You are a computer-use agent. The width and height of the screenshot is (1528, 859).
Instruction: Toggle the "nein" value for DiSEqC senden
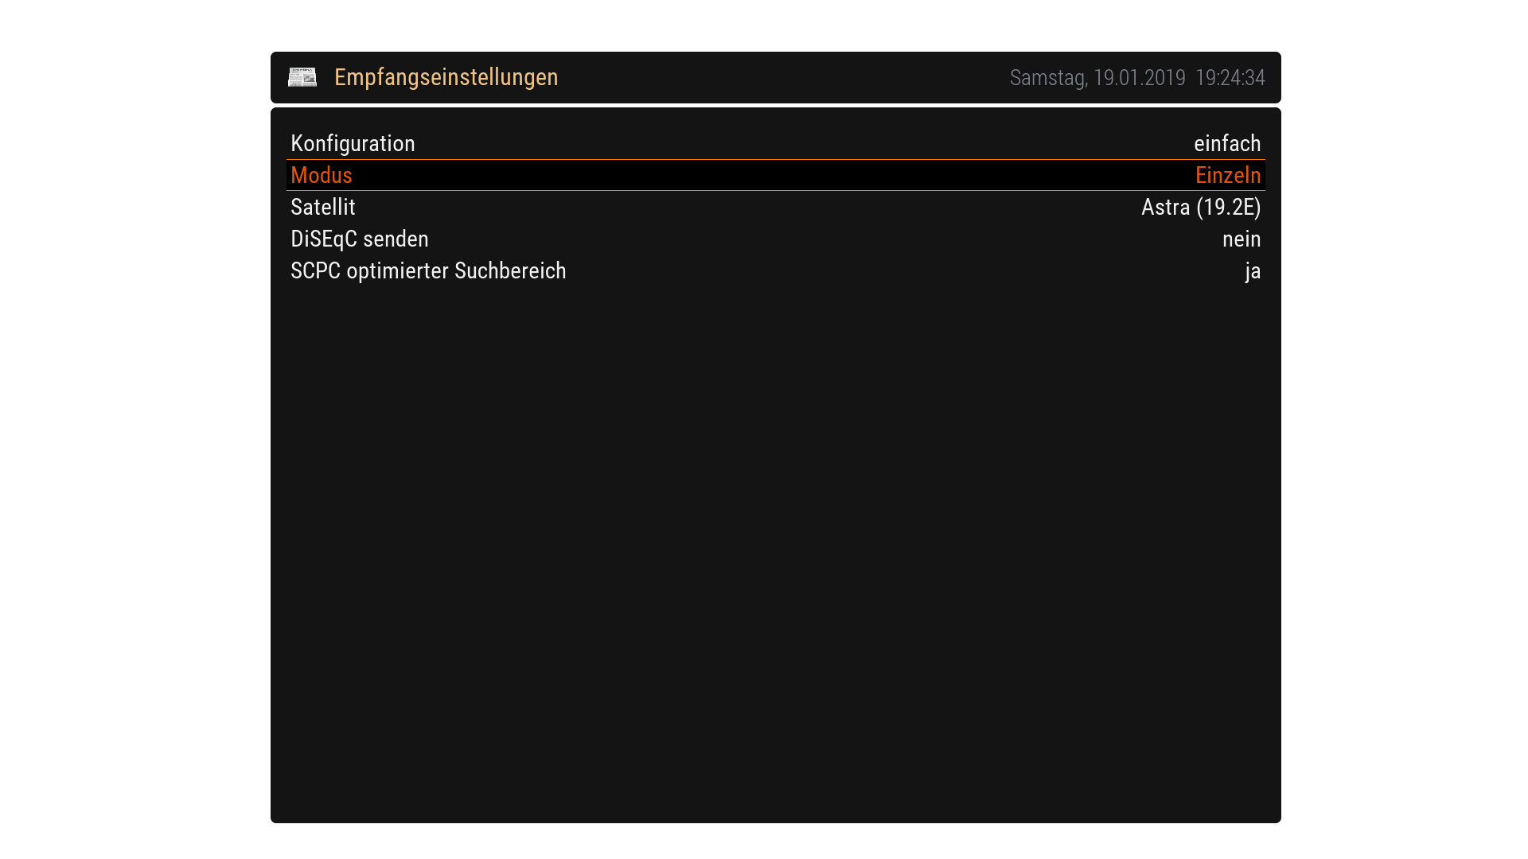[1241, 239]
